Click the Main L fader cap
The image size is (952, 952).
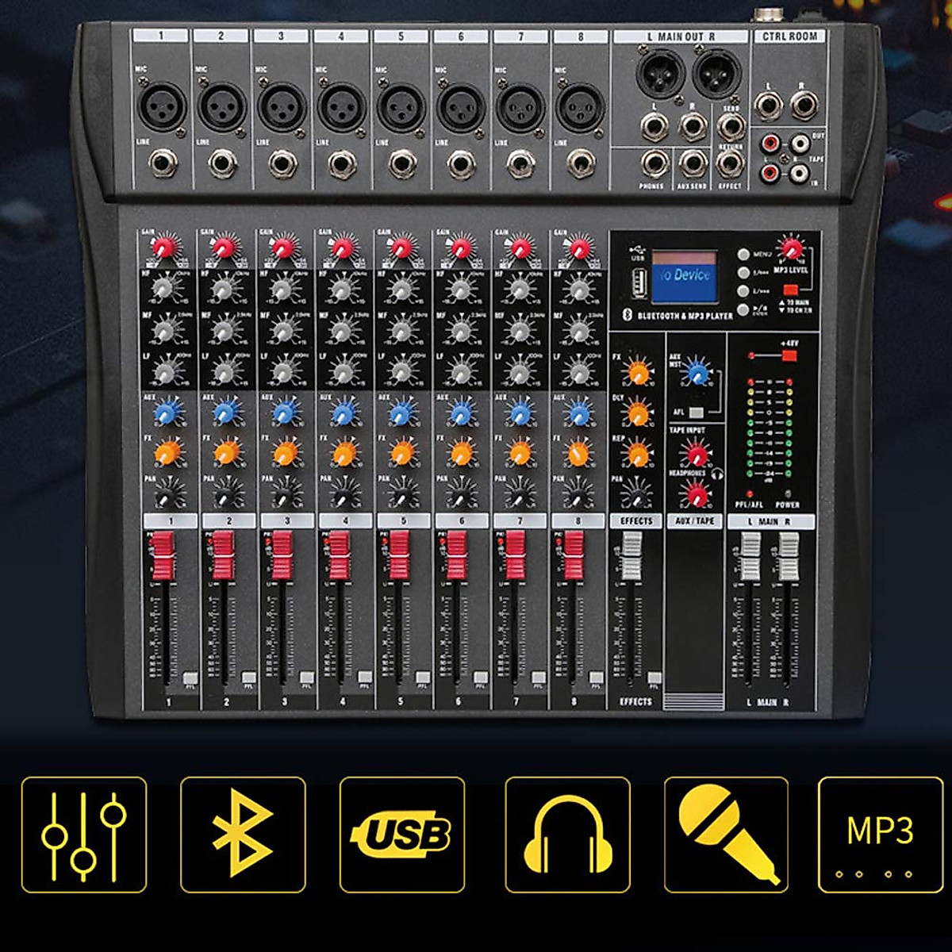[x=750, y=555]
